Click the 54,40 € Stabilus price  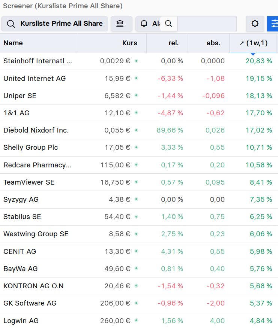[117, 217]
